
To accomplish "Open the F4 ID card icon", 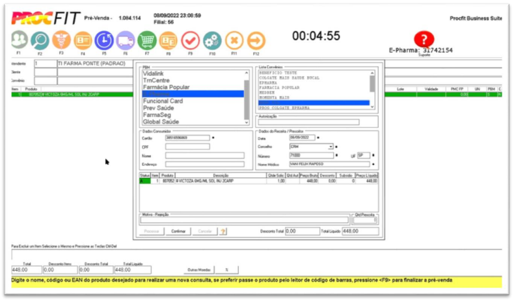I will point(83,40).
